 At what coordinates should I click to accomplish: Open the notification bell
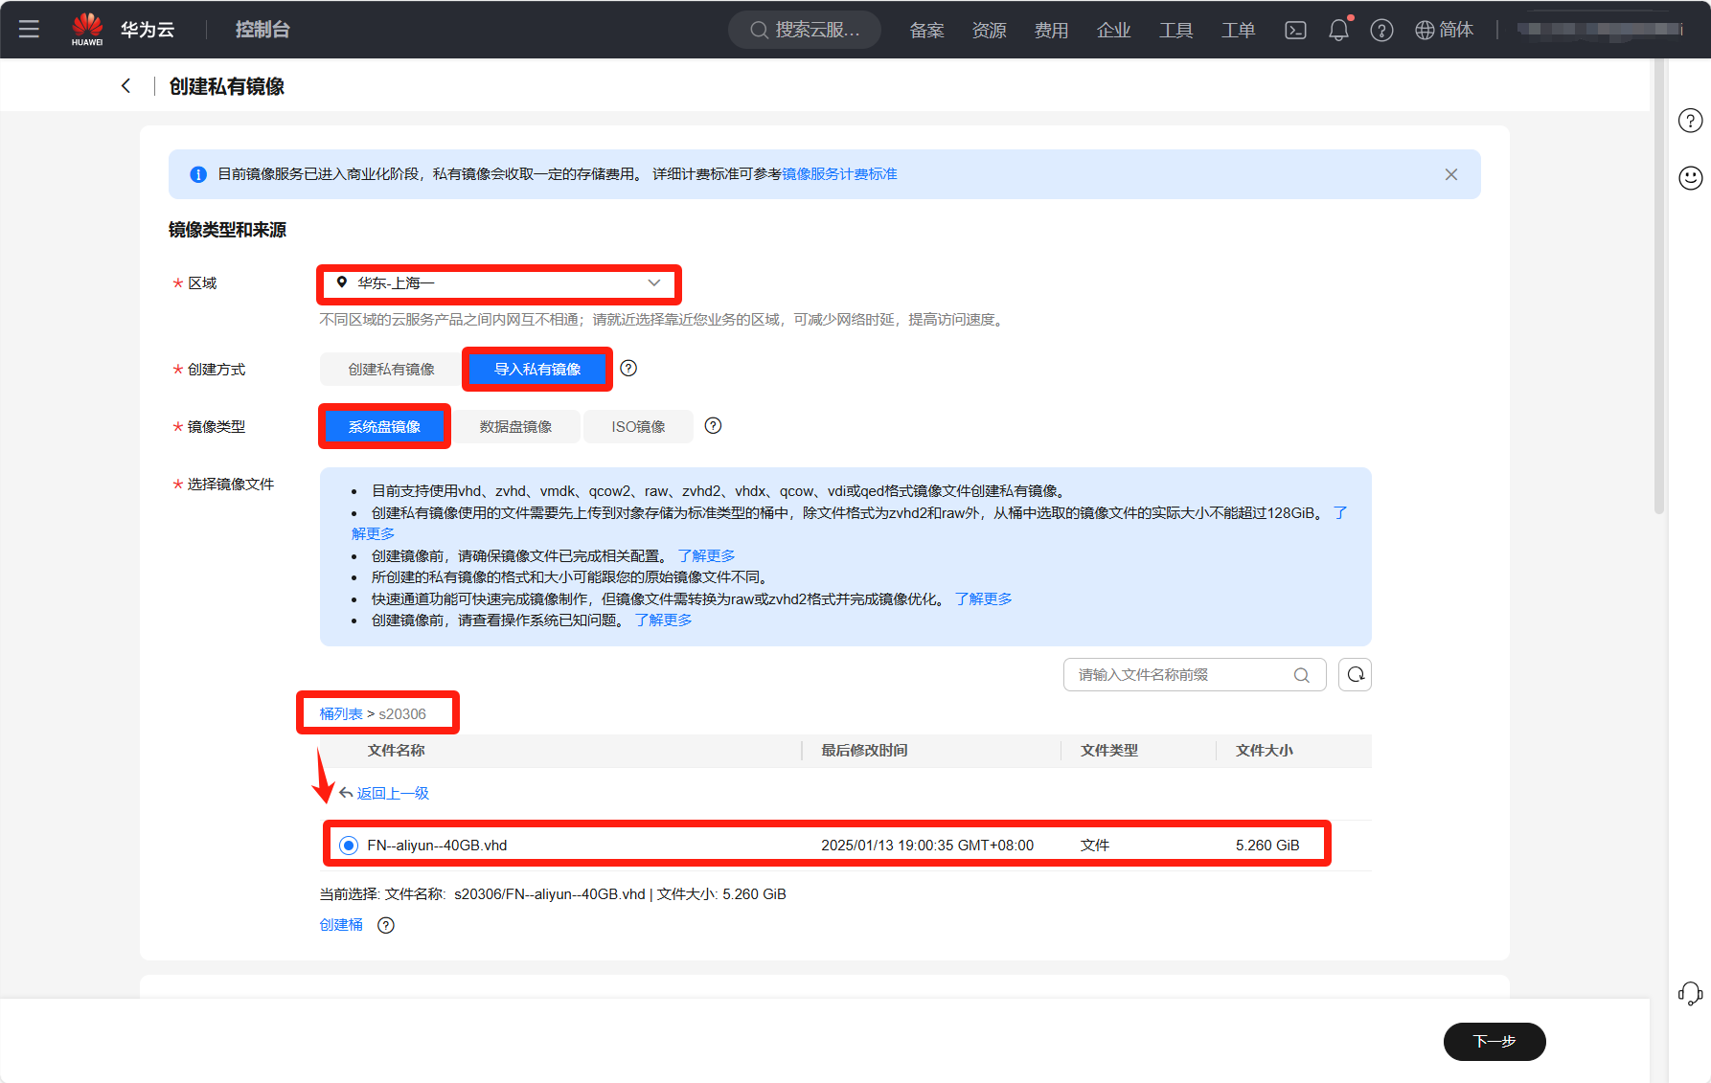[x=1338, y=30]
